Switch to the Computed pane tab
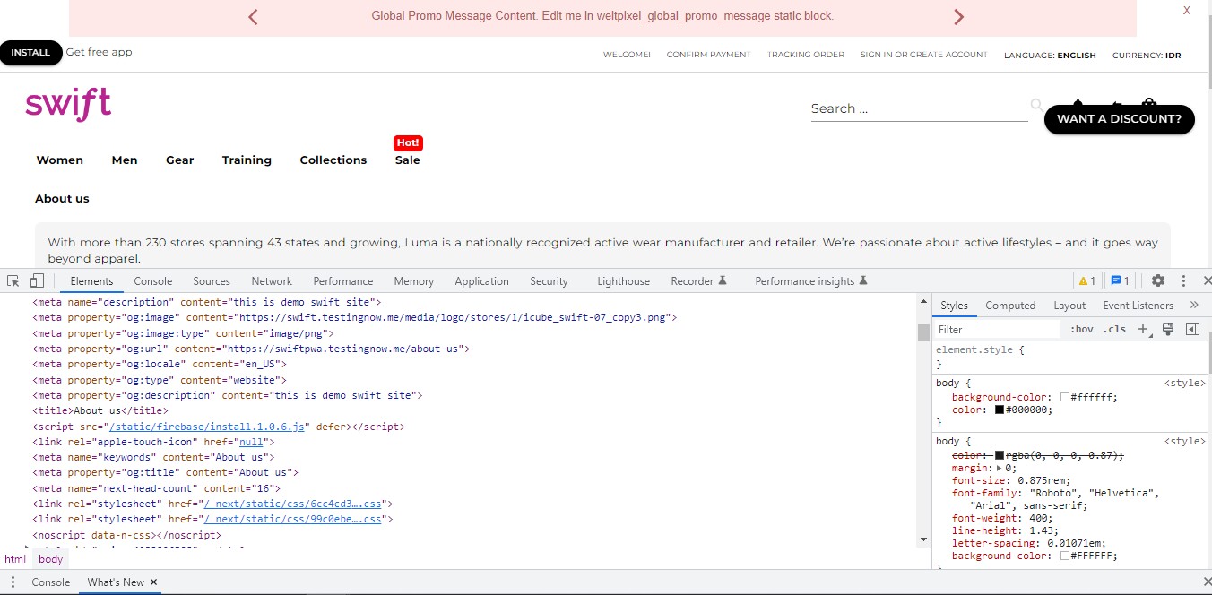1212x595 pixels. (x=1010, y=305)
